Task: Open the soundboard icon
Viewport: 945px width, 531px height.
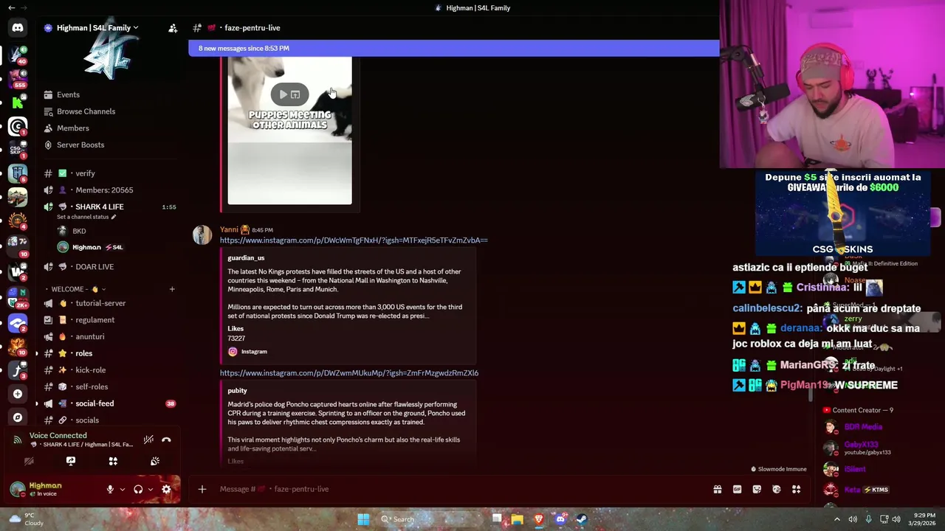Action: 155,461
